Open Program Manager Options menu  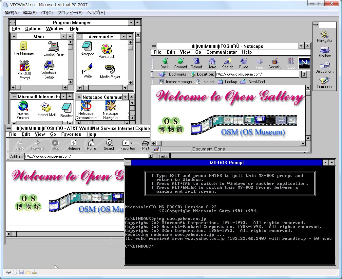pyautogui.click(x=33, y=28)
